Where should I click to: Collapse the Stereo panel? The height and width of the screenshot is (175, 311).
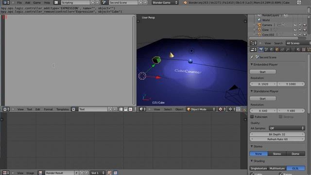coord(252,146)
